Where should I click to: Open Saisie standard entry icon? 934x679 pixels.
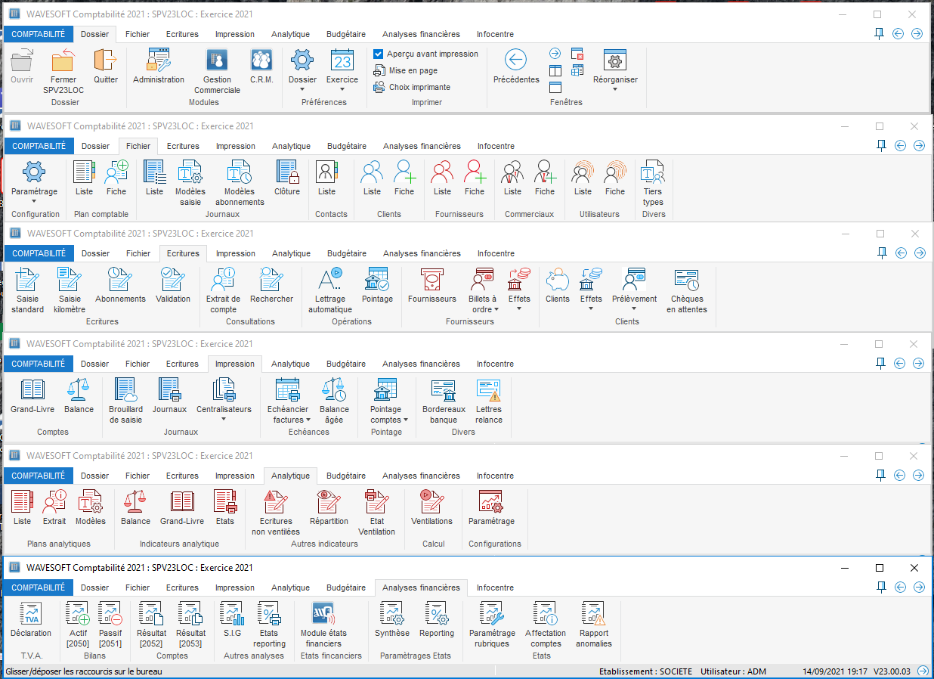coord(28,280)
